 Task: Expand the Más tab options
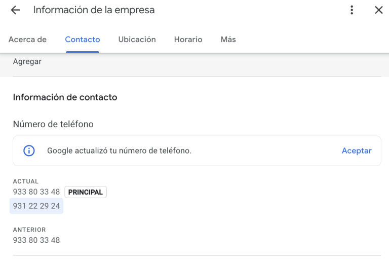point(228,40)
